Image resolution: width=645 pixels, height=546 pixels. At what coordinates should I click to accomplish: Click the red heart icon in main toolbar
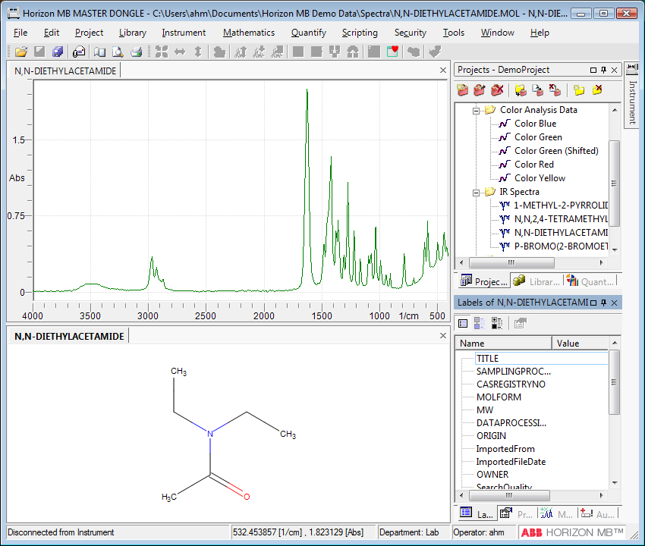[392, 52]
